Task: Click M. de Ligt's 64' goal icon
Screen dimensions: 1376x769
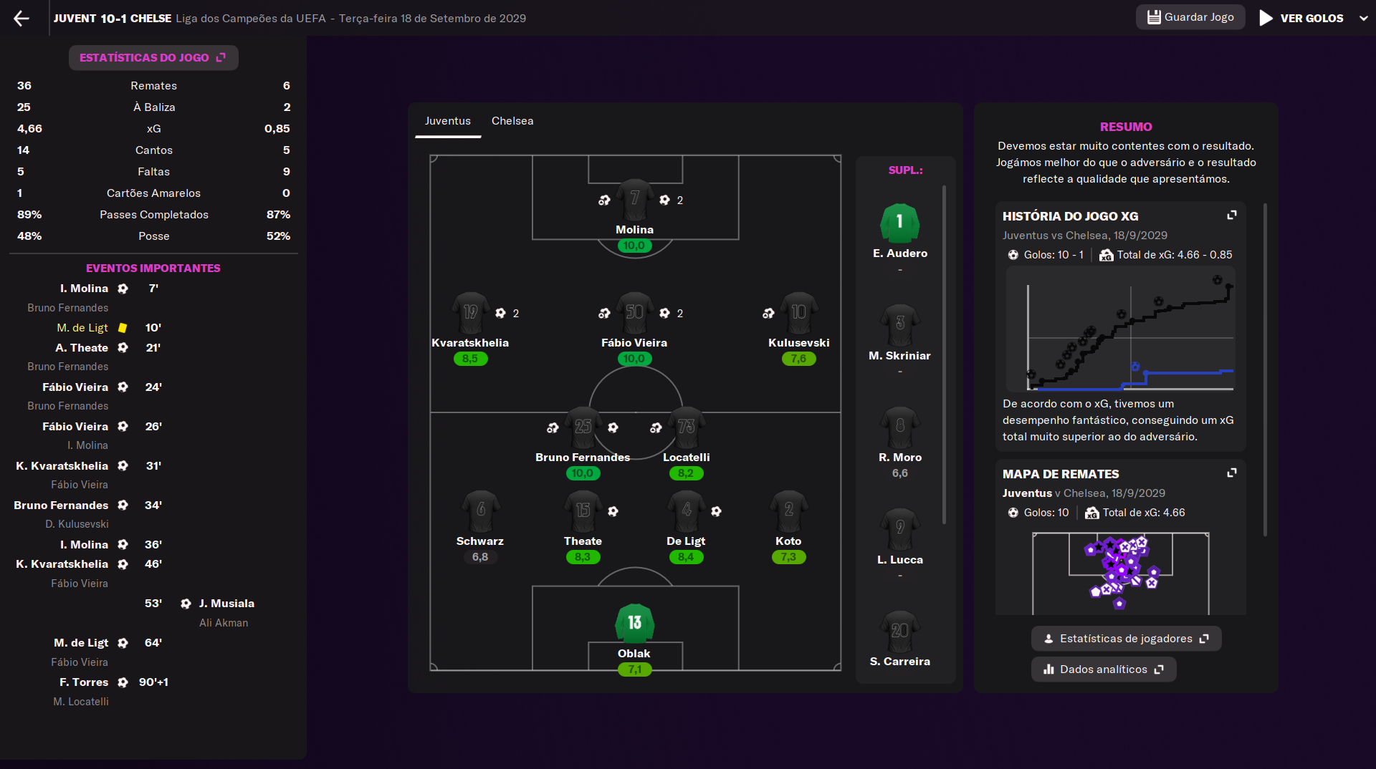Action: 123,643
